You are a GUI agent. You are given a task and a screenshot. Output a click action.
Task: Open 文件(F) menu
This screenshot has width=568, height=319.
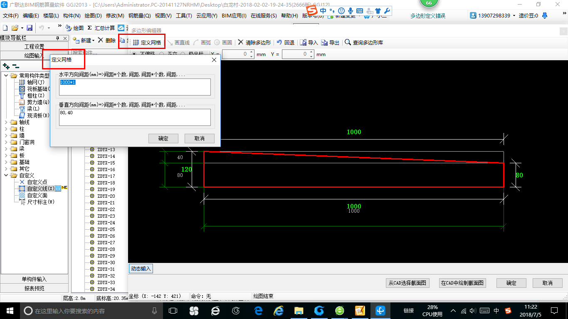(11, 16)
